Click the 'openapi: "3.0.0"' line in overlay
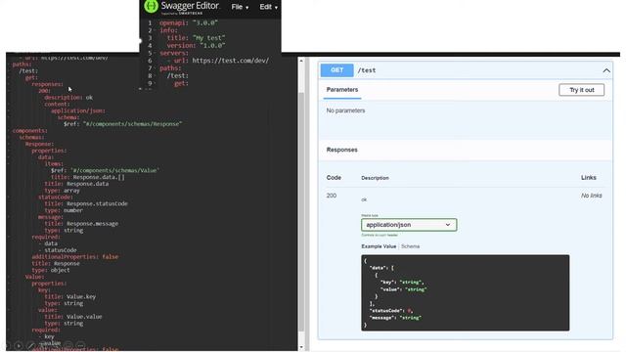 (189, 22)
